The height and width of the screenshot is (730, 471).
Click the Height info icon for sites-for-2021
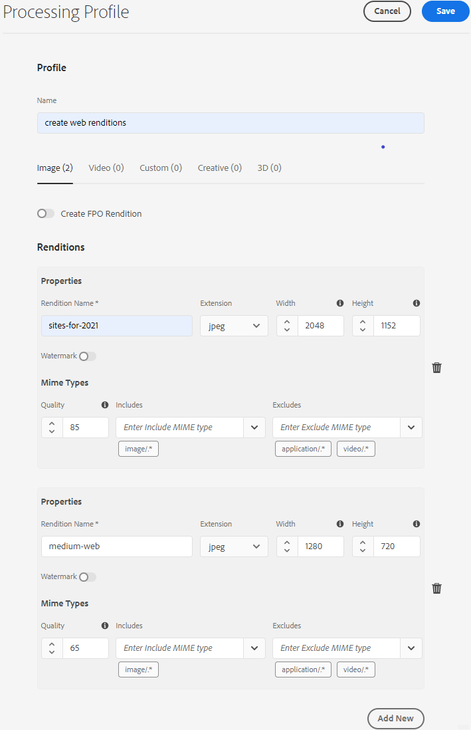417,303
